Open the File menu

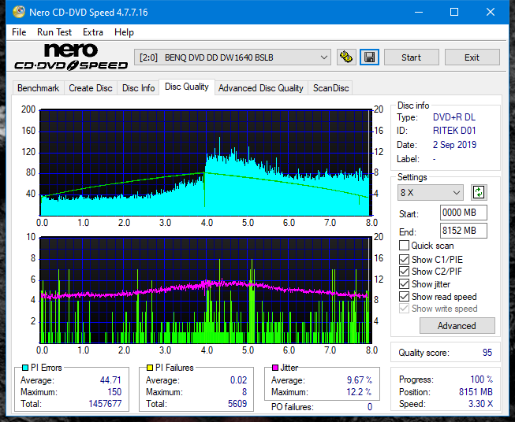19,32
